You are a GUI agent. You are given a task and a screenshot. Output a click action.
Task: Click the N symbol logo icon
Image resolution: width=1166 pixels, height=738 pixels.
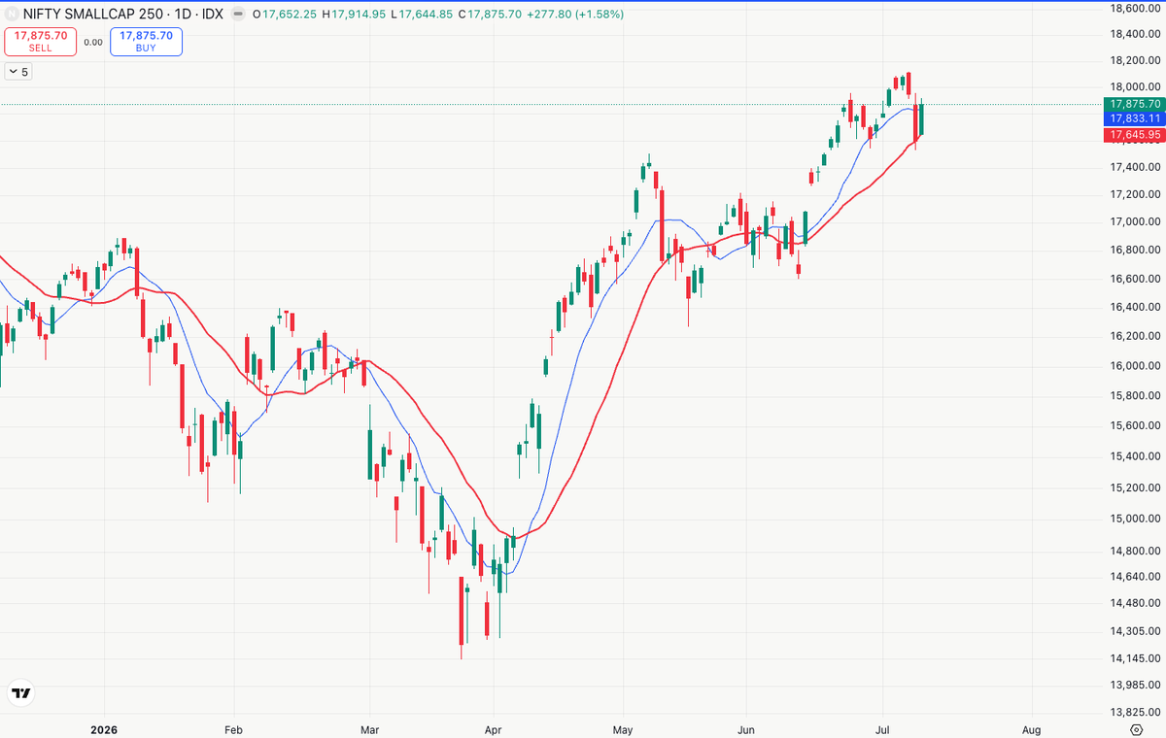click(11, 15)
